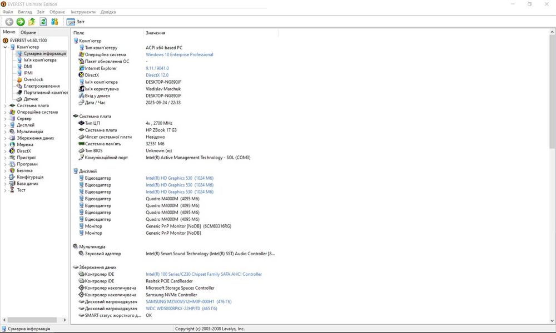Click the Тип BIOS row icon
Screen dimensions: 556x333
(82, 151)
